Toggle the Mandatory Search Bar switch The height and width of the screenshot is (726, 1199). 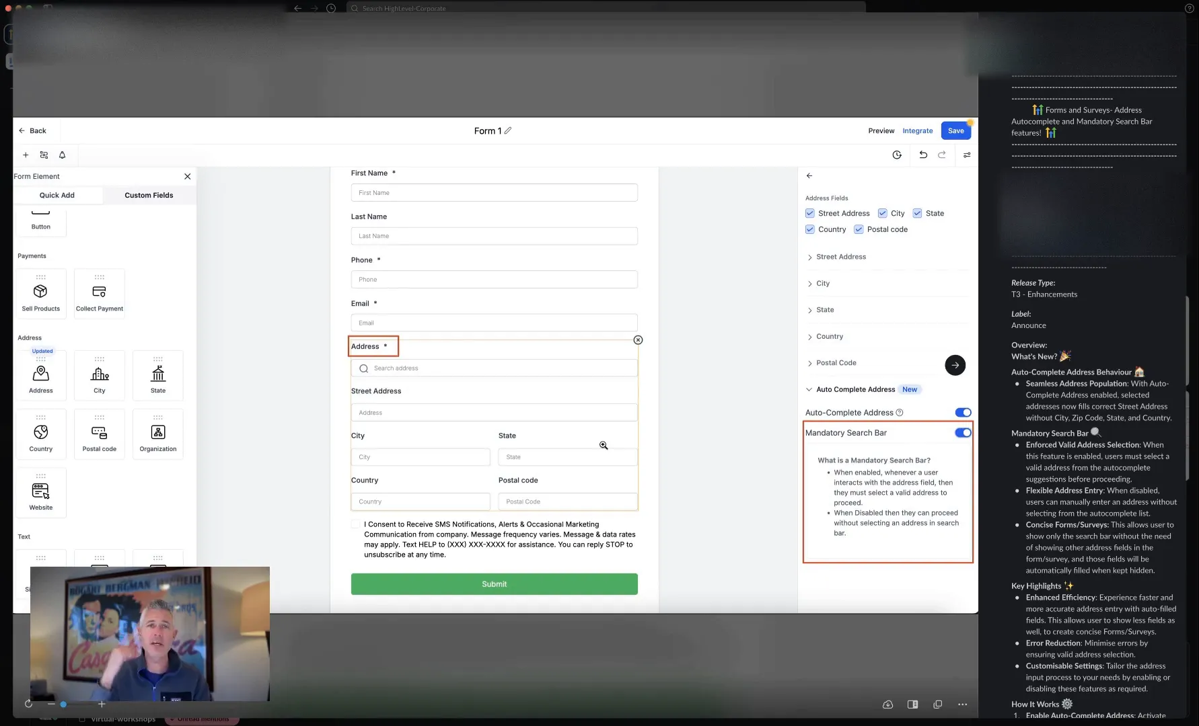(x=963, y=432)
